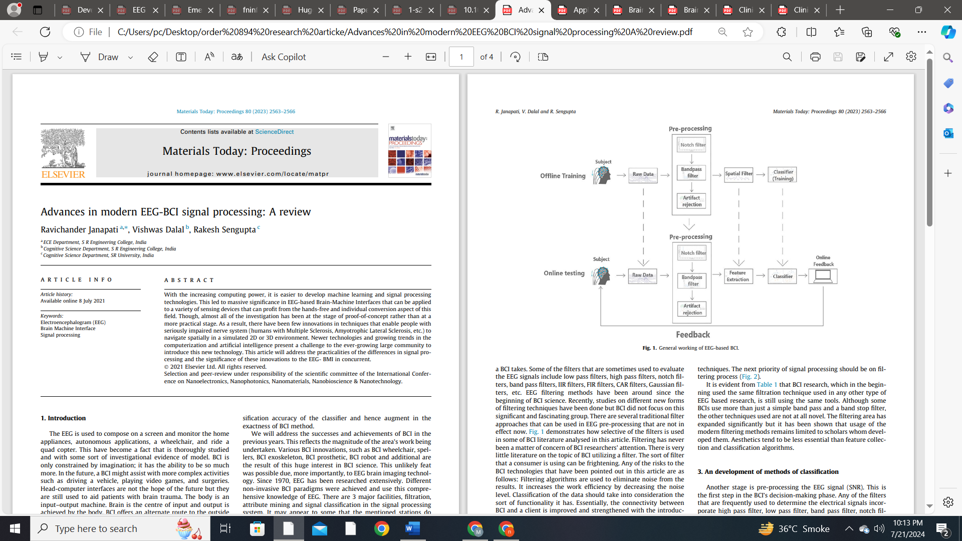Close the Dev tab

point(100,10)
